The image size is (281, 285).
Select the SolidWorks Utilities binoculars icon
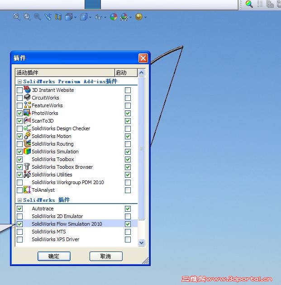click(27, 174)
